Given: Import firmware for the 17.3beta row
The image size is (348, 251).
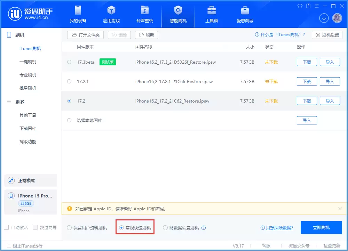Looking at the screenshot, I should point(330,62).
